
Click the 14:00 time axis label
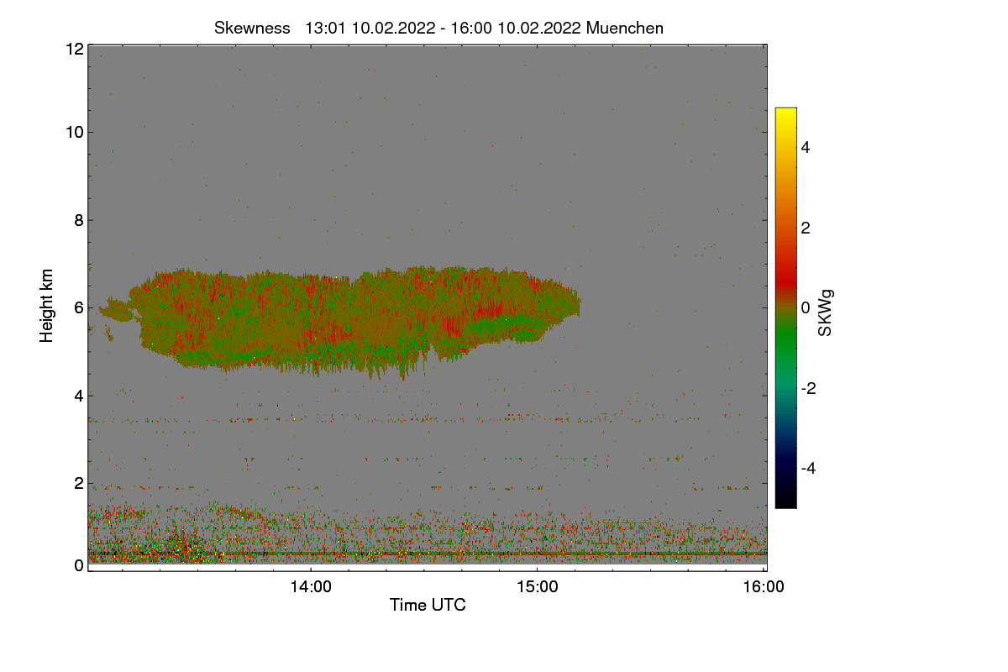click(311, 587)
